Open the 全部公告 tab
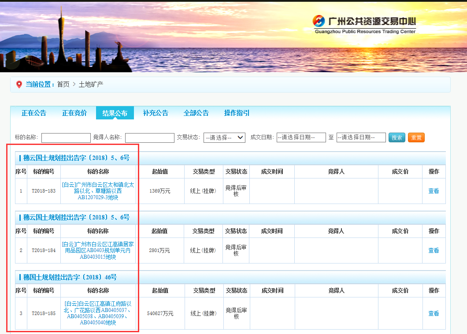The width and height of the screenshot is (467, 334). point(196,113)
